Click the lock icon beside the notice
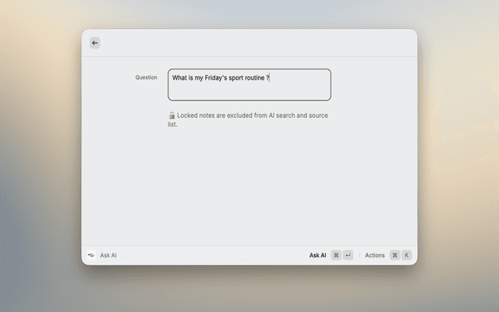 [172, 115]
